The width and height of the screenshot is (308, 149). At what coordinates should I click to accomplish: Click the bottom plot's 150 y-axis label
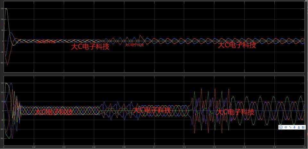2,83
